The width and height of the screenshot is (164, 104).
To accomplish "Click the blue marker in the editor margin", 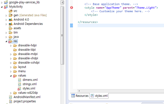I will [x=72, y=25].
